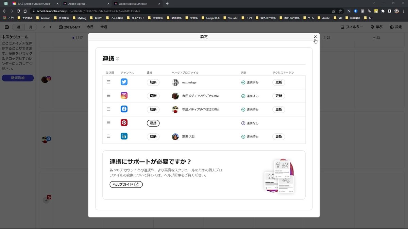Disconnect LinkedIn with the 切断 button

tap(153, 136)
